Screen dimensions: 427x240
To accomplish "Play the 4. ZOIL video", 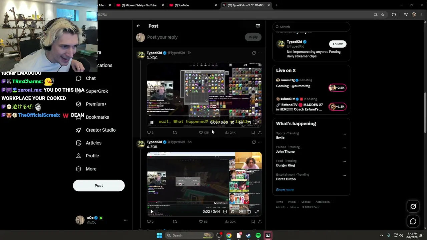I will [152, 212].
